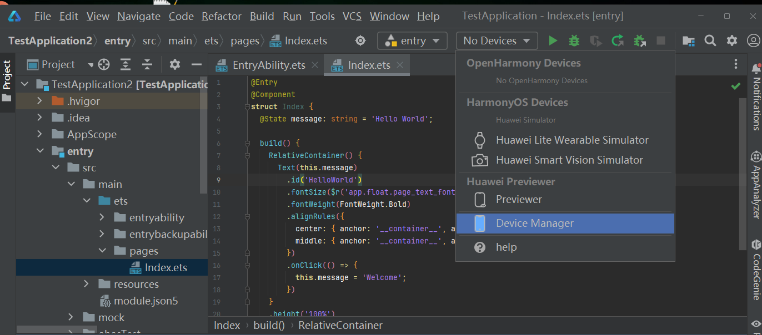The width and height of the screenshot is (762, 335).
Task: Expand the mock folder
Action: tap(71, 317)
